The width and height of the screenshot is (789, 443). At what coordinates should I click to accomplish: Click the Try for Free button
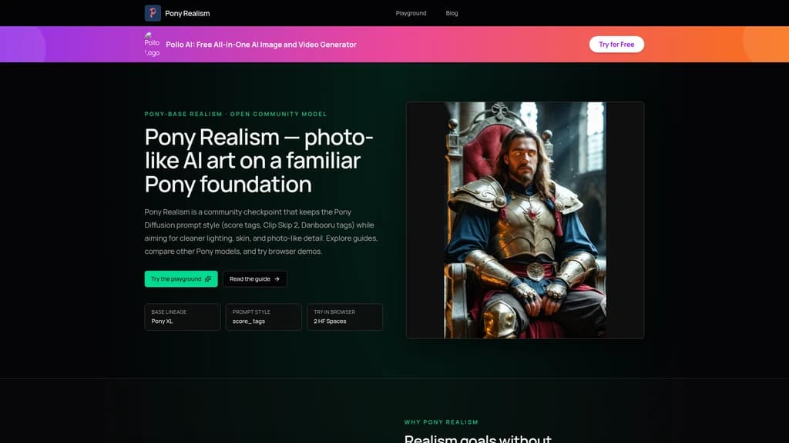(616, 44)
